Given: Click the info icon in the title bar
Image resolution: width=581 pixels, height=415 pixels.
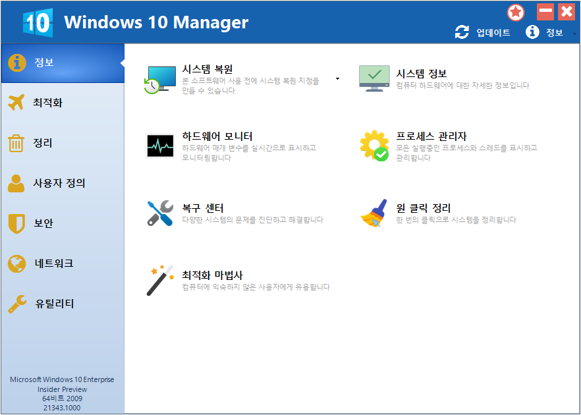Looking at the screenshot, I should [532, 32].
